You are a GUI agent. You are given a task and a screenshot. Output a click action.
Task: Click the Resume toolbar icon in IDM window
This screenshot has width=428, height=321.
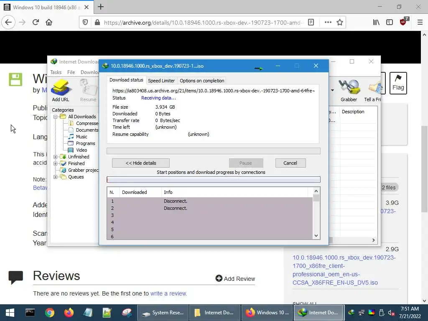point(88,90)
